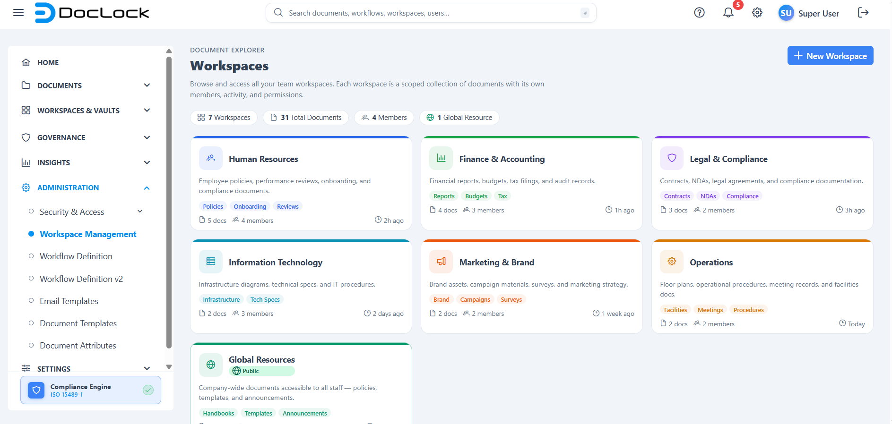Click the logout icon

click(863, 13)
